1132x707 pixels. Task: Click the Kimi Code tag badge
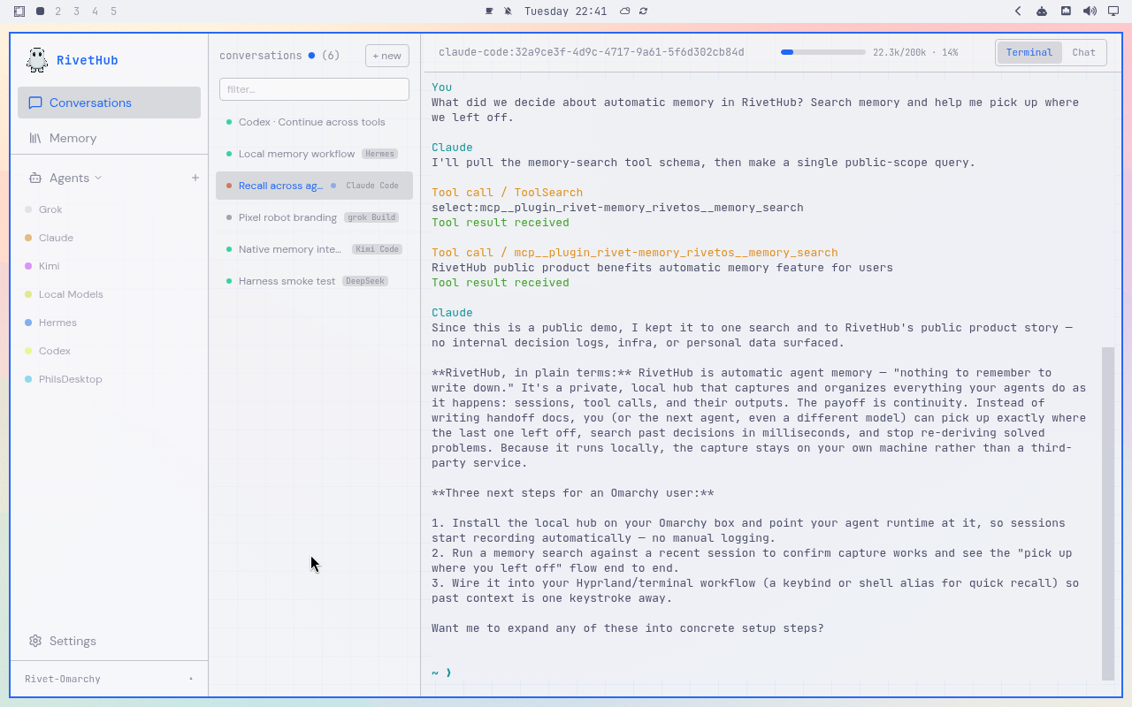pos(378,249)
